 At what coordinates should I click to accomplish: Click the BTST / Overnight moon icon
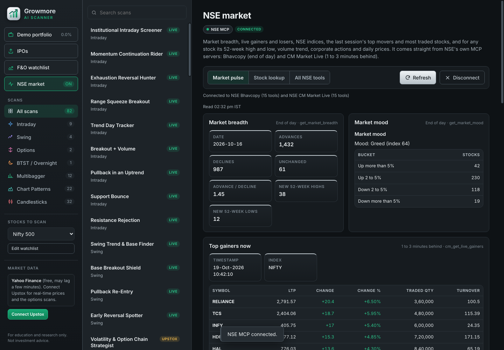coord(10,163)
